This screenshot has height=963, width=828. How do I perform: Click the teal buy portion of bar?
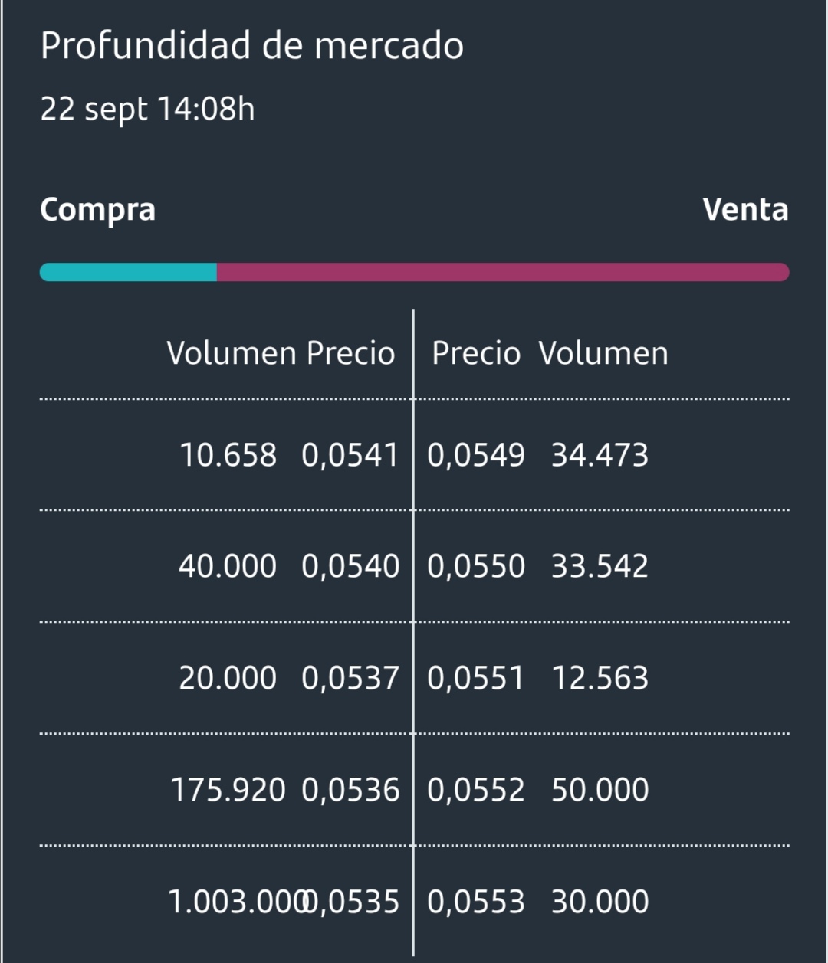[x=128, y=272]
